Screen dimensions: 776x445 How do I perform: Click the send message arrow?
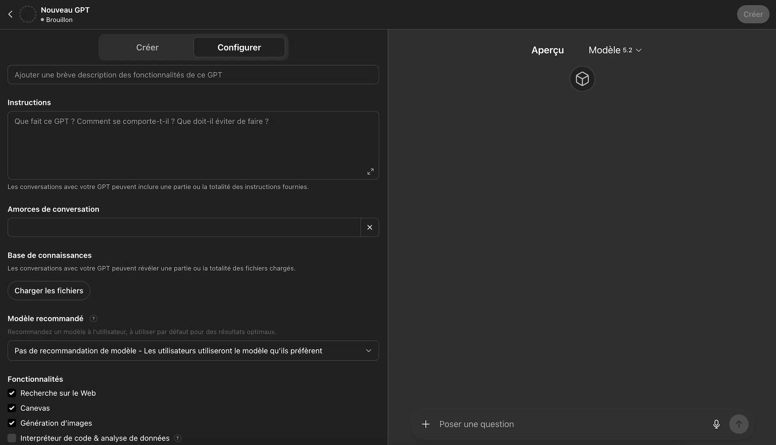click(x=738, y=424)
